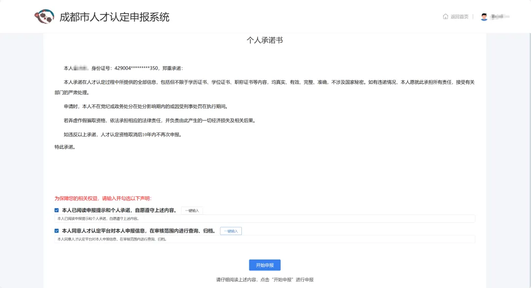This screenshot has height=288, width=531.
Task: Click the home icon beside 返回首页
Action: 445,17
